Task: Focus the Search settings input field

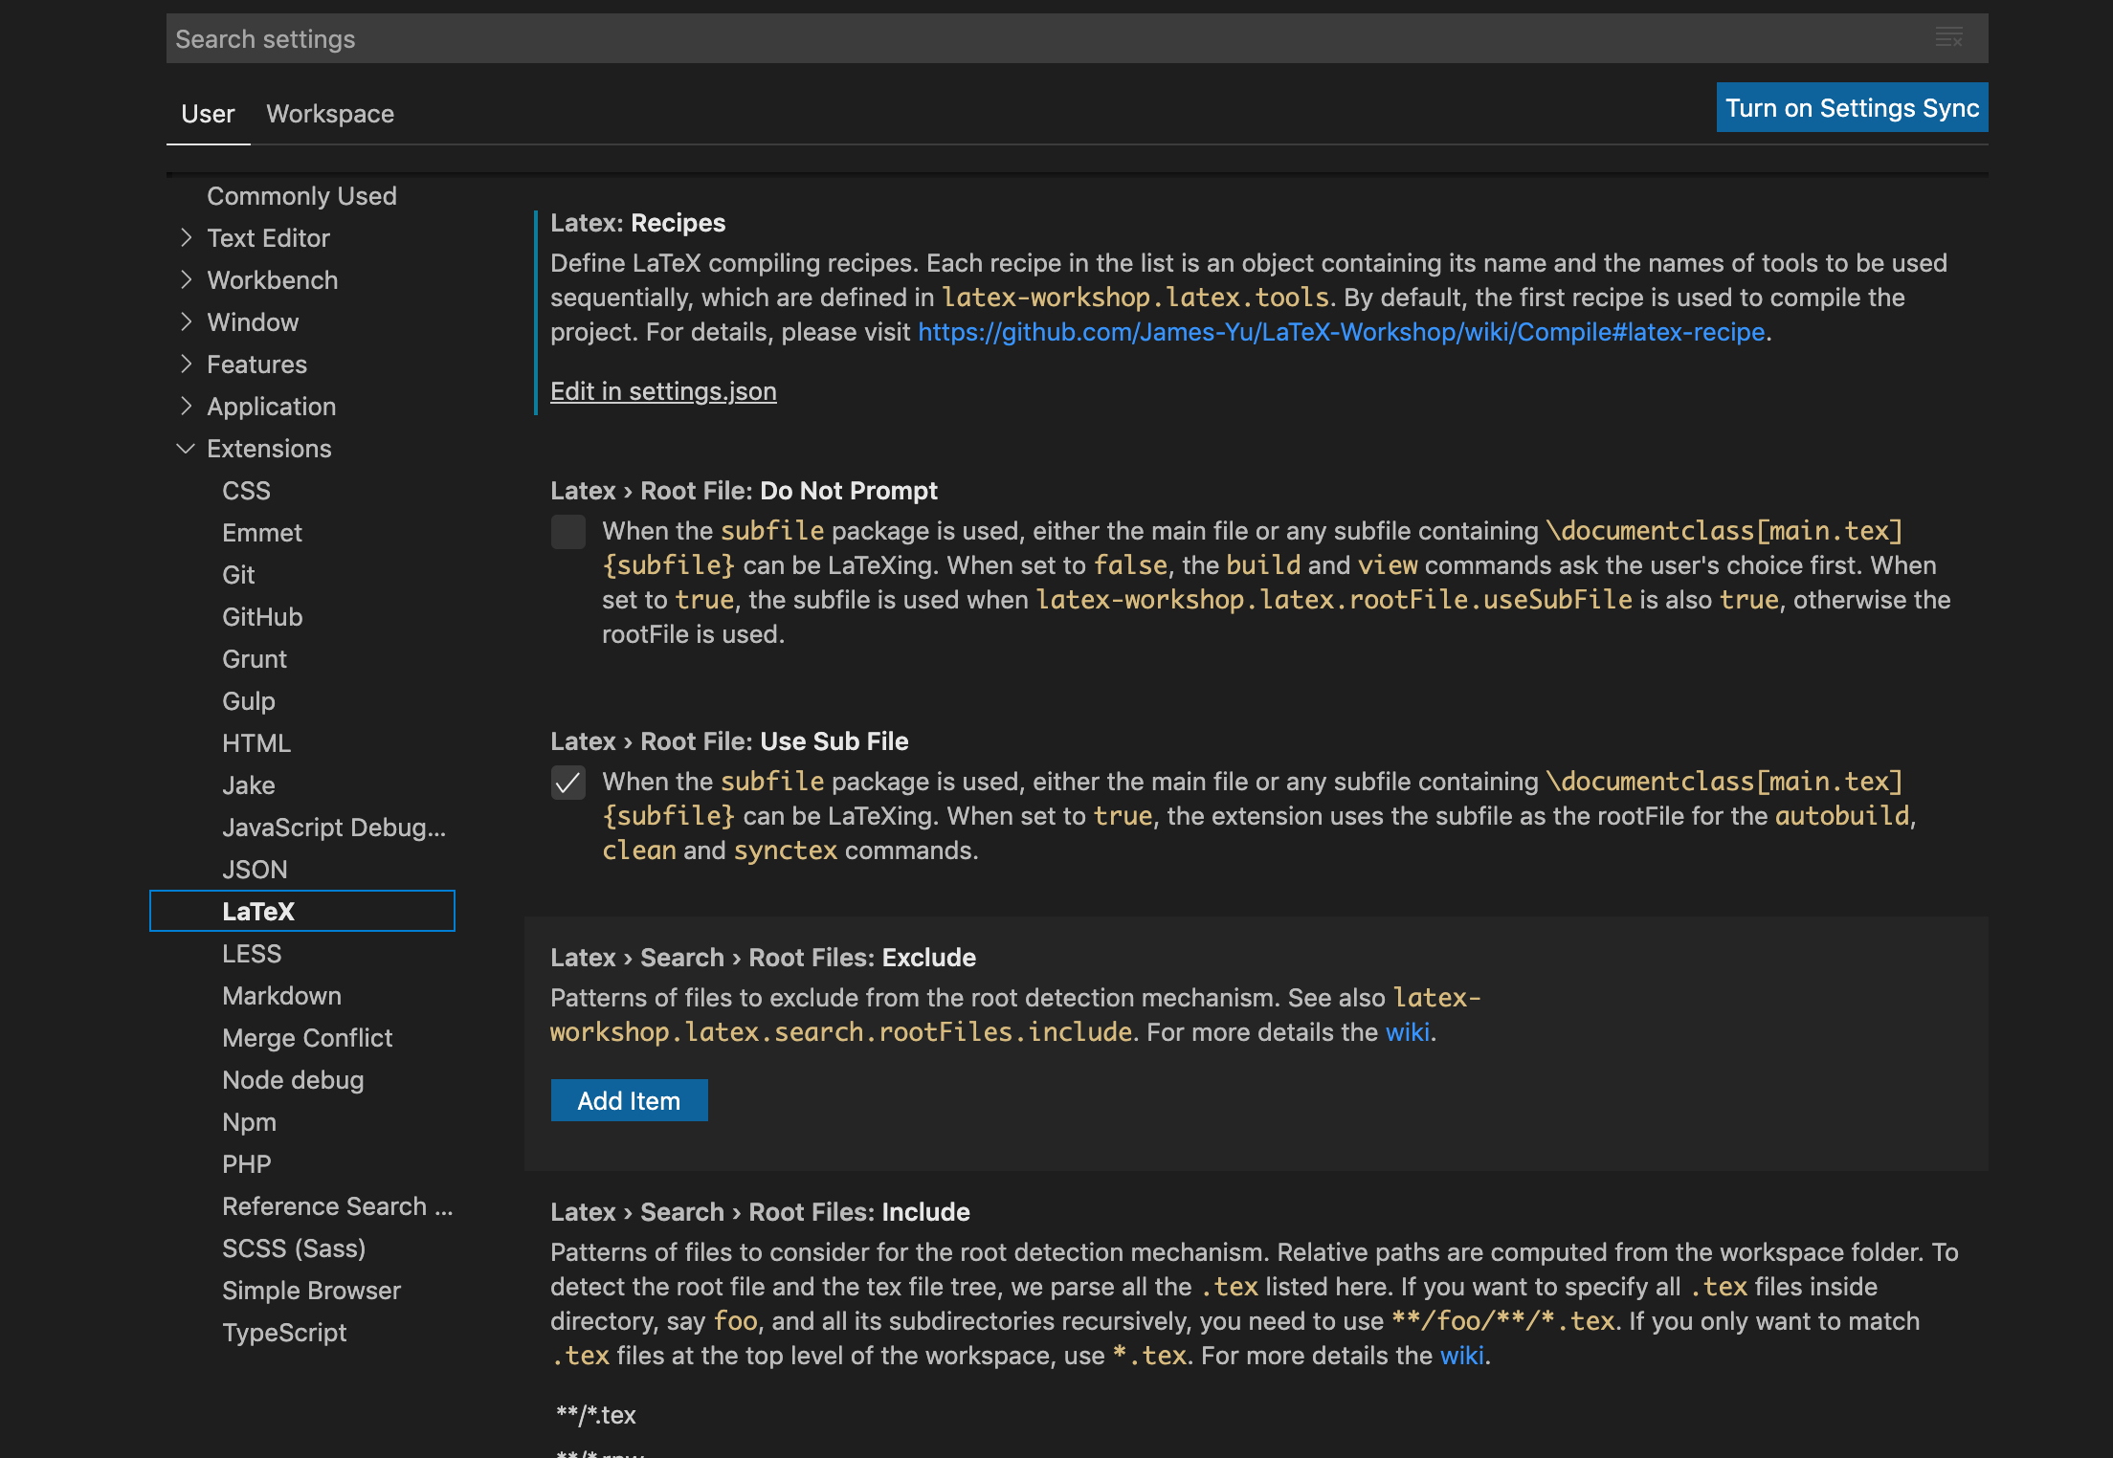Action: tap(957, 38)
